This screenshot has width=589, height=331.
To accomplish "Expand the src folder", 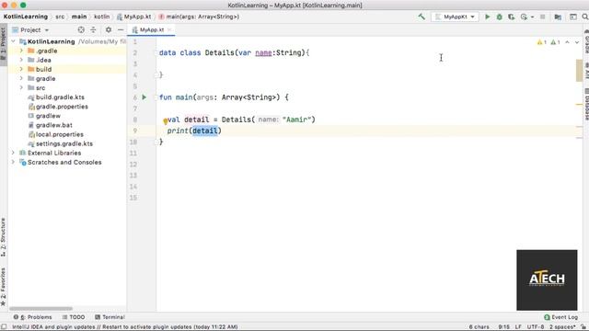I will 21,88.
